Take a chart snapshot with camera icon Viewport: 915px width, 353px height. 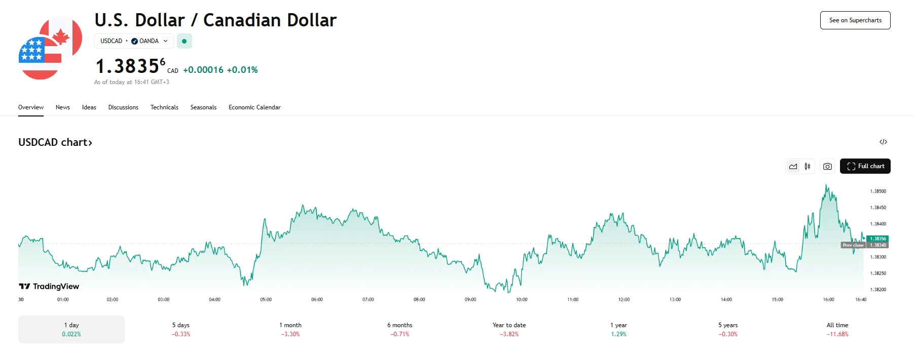click(x=827, y=166)
